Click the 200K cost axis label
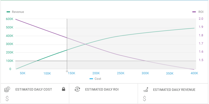209x104 pixels. coord(96,73)
